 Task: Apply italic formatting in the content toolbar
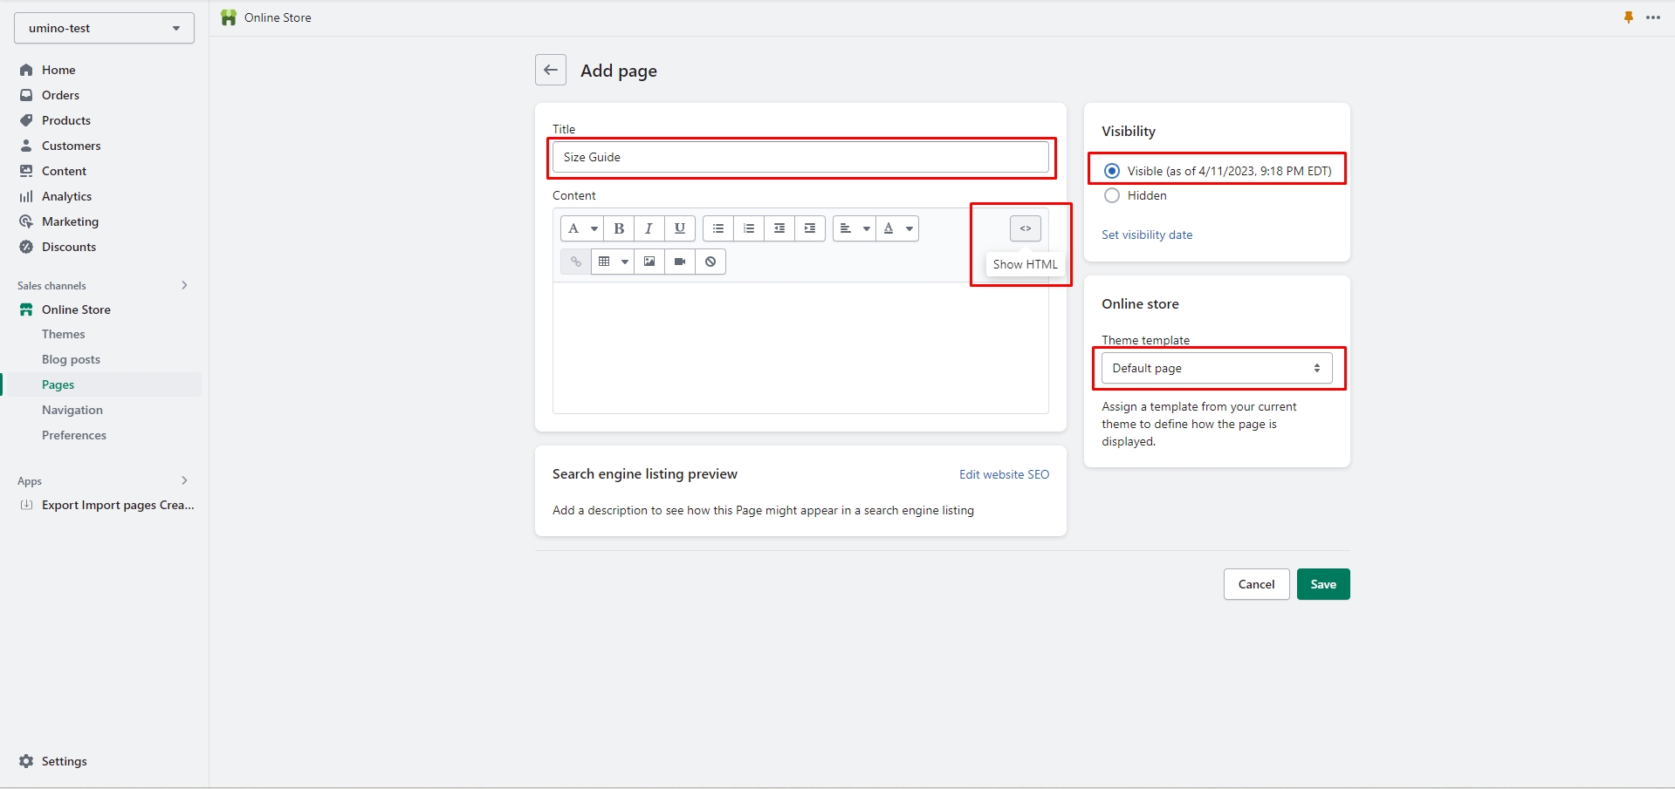649,228
